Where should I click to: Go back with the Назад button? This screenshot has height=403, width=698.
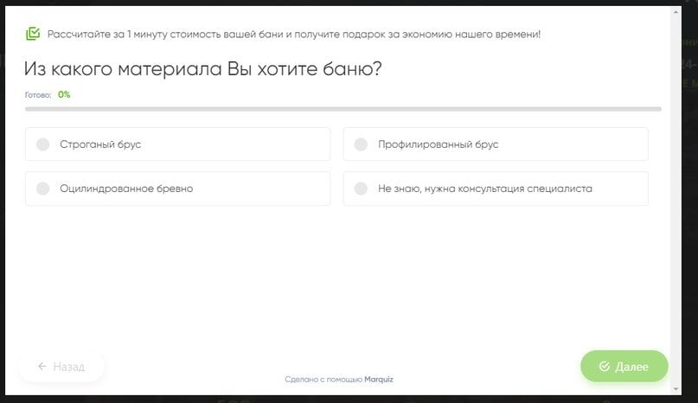61,367
